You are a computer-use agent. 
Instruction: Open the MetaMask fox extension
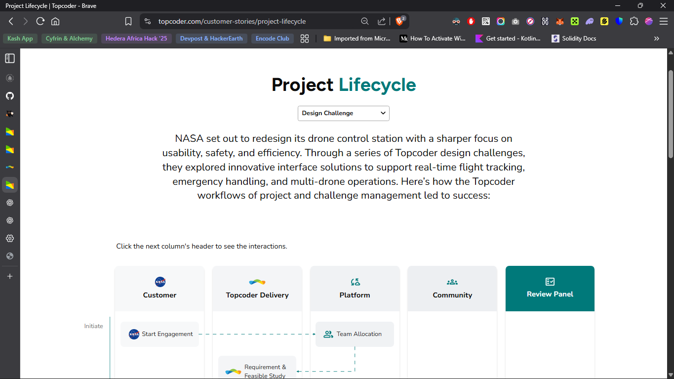[x=560, y=21]
